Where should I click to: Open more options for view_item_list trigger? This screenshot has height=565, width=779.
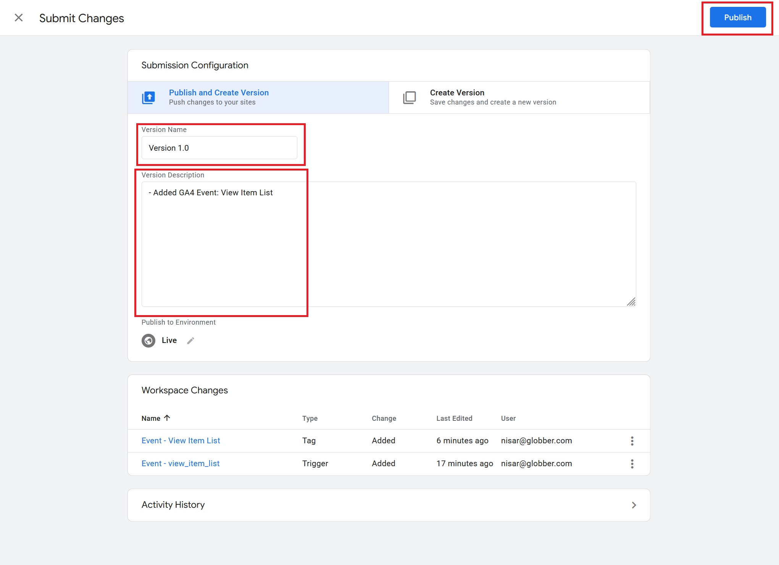point(632,464)
